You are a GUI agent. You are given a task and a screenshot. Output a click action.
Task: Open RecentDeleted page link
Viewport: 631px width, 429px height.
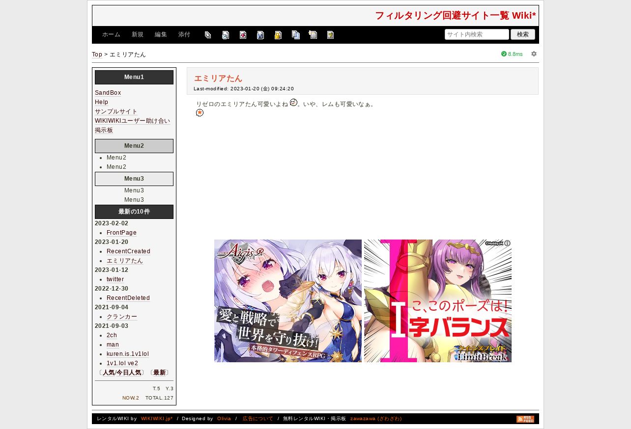click(128, 298)
